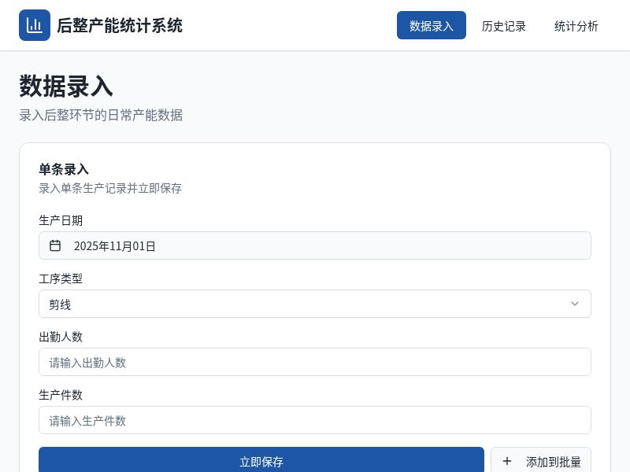Click the chevron arrow on the 工序类型 selector

(574, 304)
